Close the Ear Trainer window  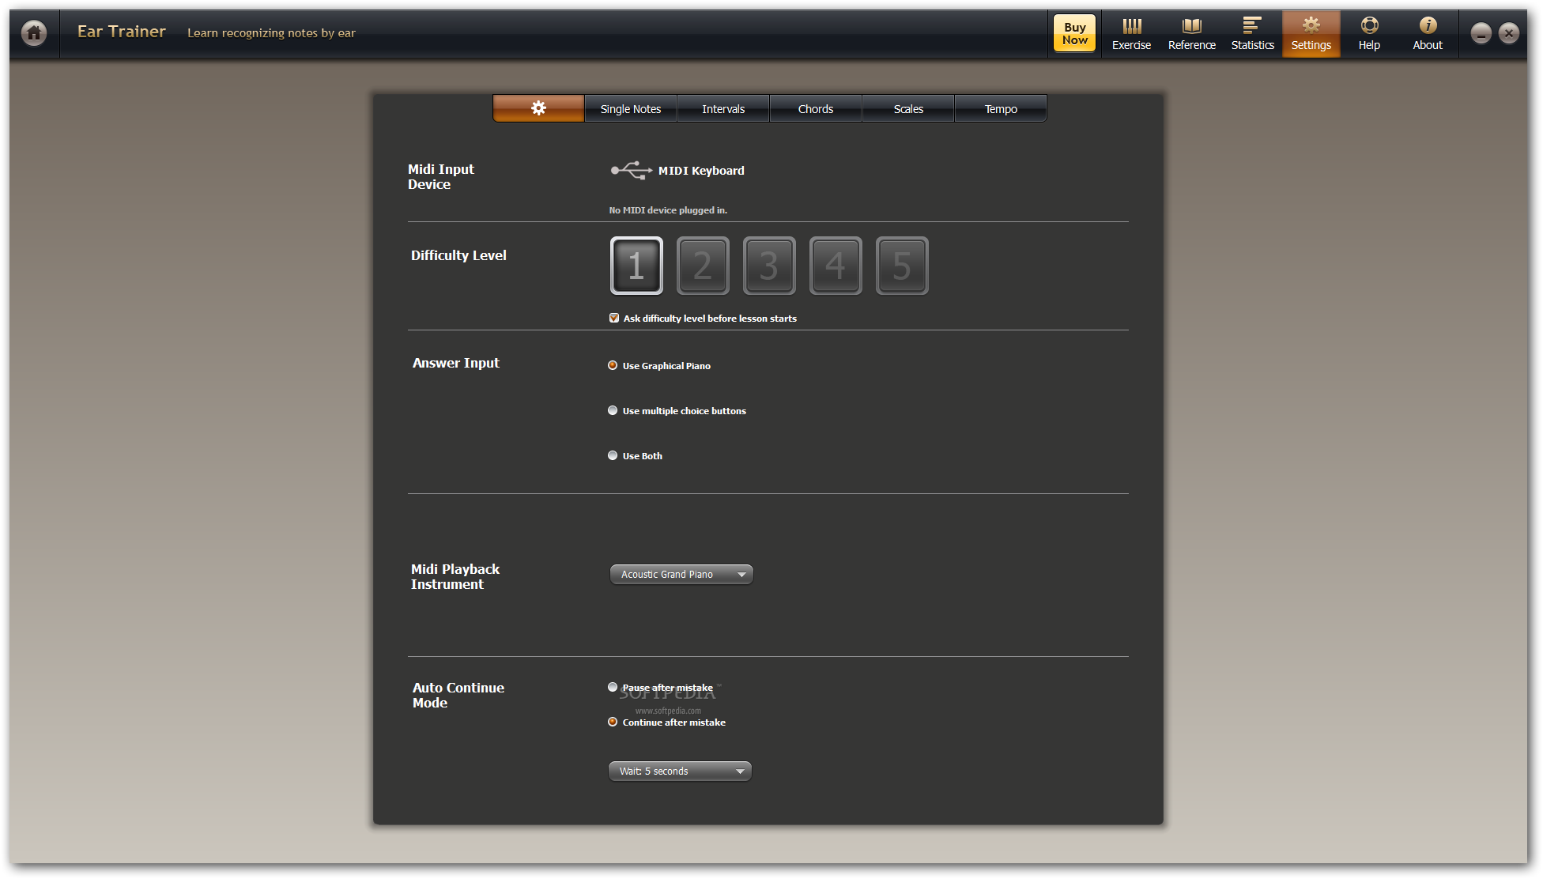[1508, 33]
